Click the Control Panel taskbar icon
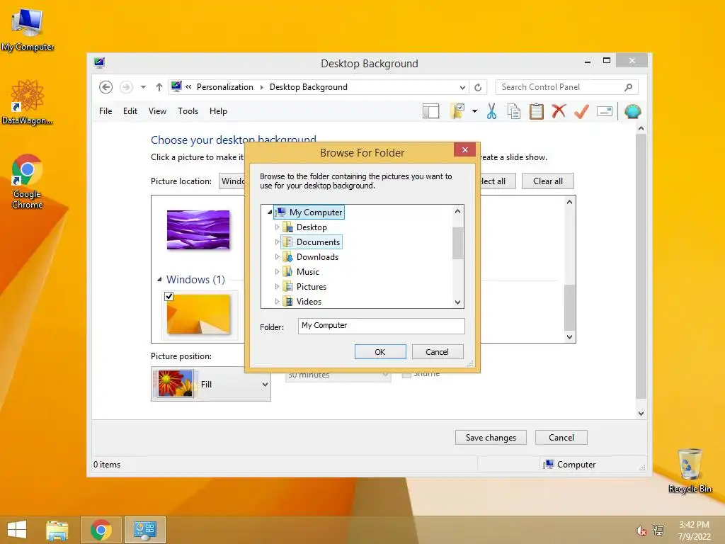This screenshot has width=725, height=544. tap(145, 530)
